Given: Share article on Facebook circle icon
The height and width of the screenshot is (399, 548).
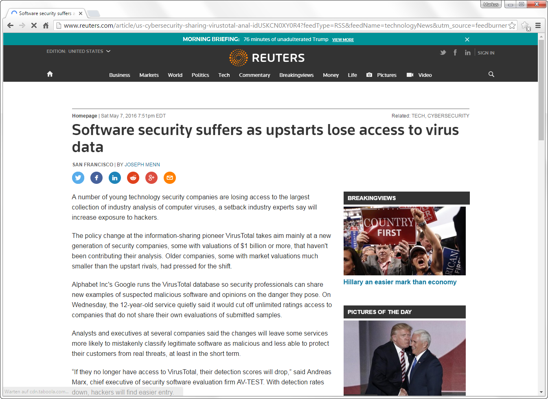Looking at the screenshot, I should pyautogui.click(x=96, y=178).
